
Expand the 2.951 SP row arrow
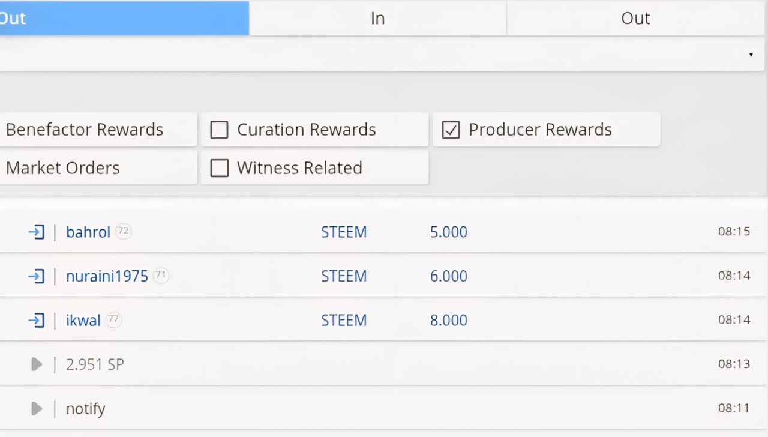(x=37, y=364)
